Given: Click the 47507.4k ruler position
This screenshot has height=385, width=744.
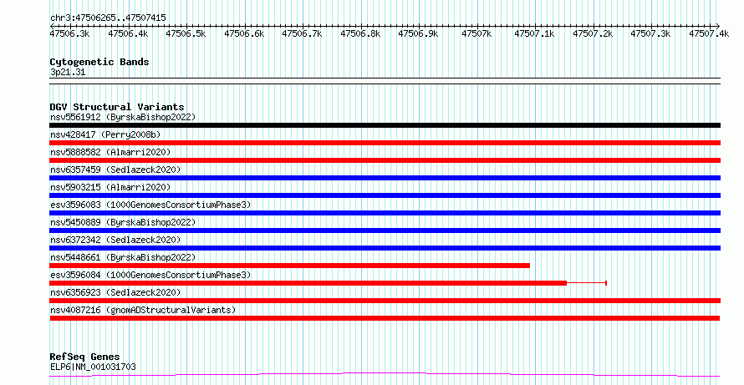Looking at the screenshot, I should 710,33.
